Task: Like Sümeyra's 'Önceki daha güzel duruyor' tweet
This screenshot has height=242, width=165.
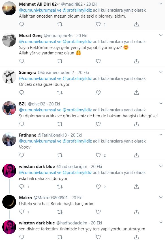Action: pos(98,92)
